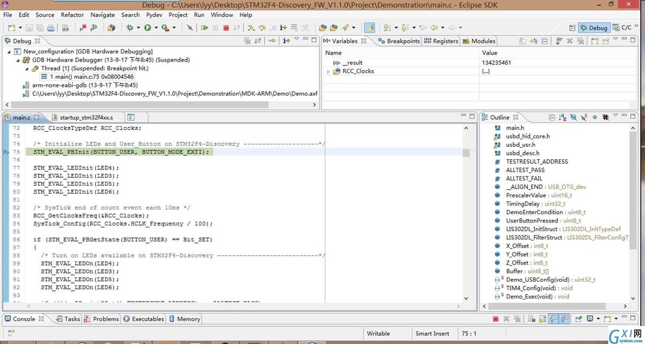Switch to the Tasks tab

(x=68, y=319)
